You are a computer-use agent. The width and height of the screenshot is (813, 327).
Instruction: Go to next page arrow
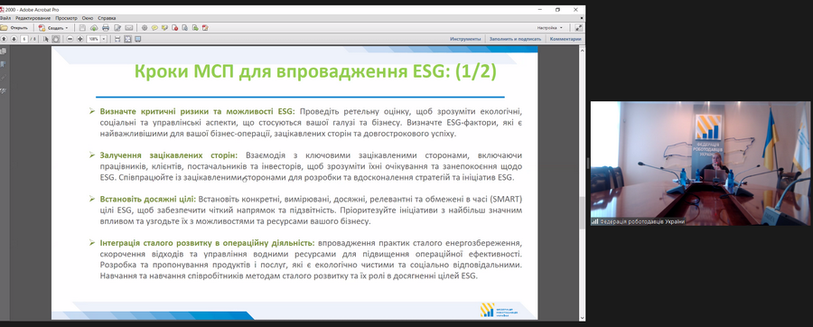(x=14, y=39)
